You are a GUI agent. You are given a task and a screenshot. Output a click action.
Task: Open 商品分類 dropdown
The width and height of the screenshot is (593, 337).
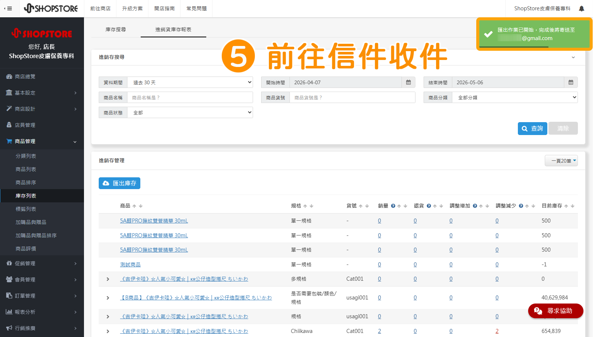[x=515, y=97]
